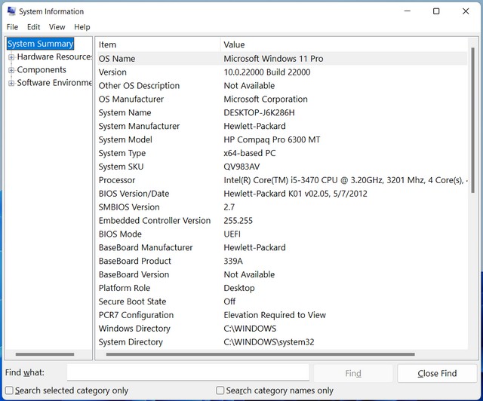
Task: Select System Manufacturer row
Action: coord(281,126)
